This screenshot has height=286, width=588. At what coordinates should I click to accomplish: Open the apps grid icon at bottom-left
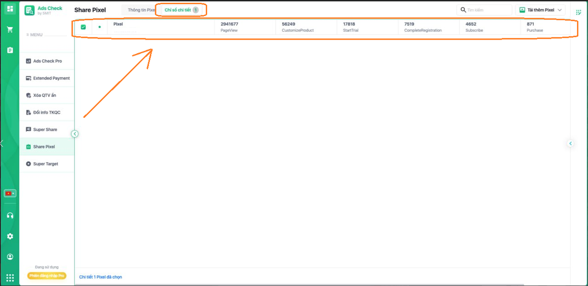pyautogui.click(x=10, y=277)
